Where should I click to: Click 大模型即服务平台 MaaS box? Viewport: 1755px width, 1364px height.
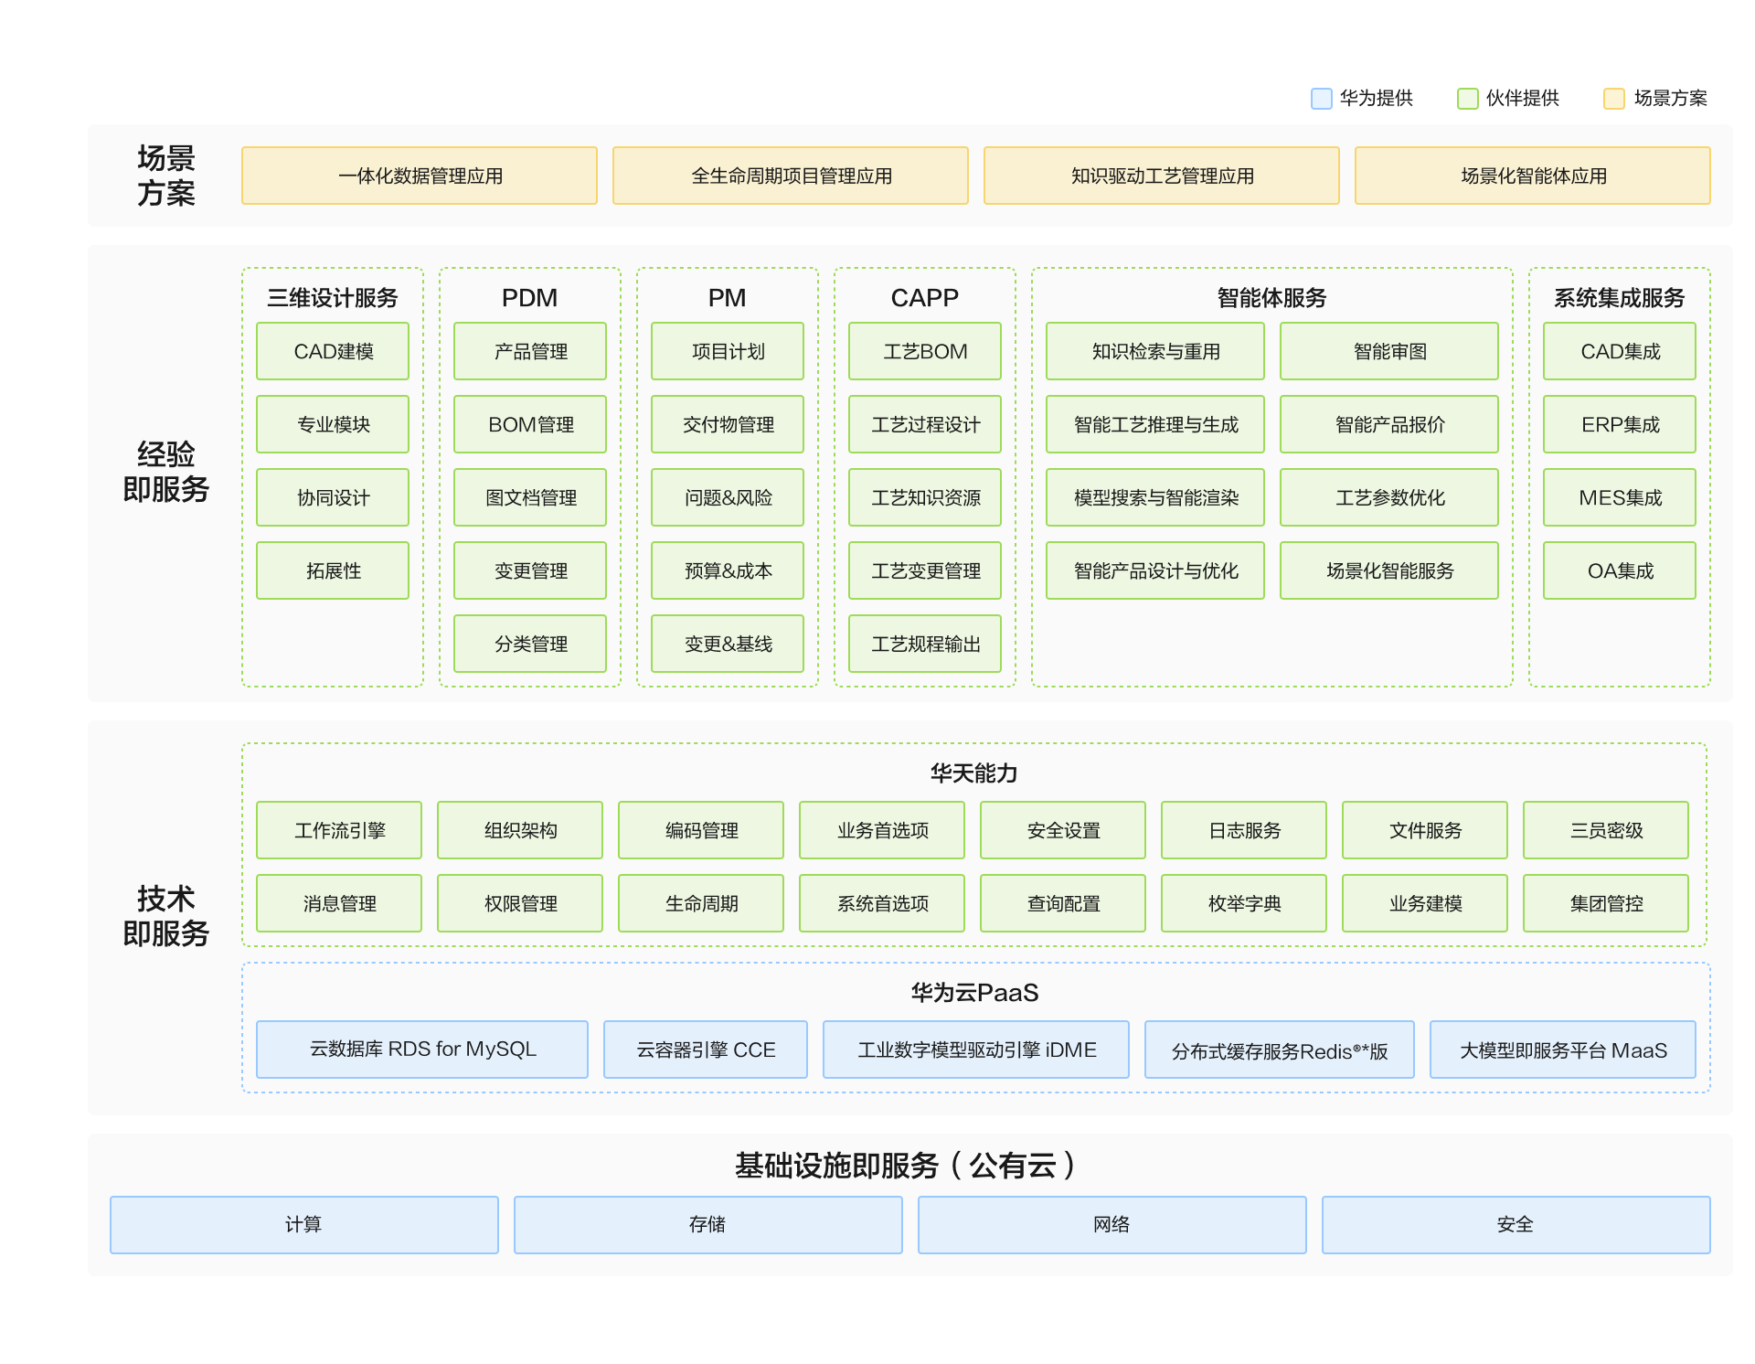[x=1563, y=1050]
